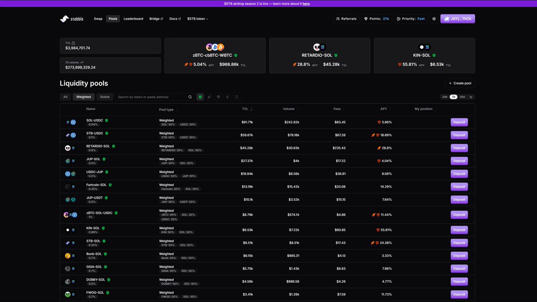The image size is (537, 302).
Task: Toggle the dollar sign filter
Action: [228, 97]
